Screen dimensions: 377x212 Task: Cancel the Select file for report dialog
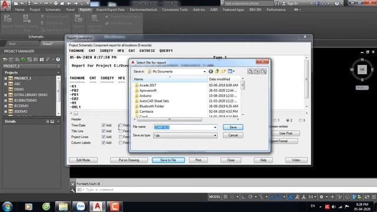coord(233,135)
